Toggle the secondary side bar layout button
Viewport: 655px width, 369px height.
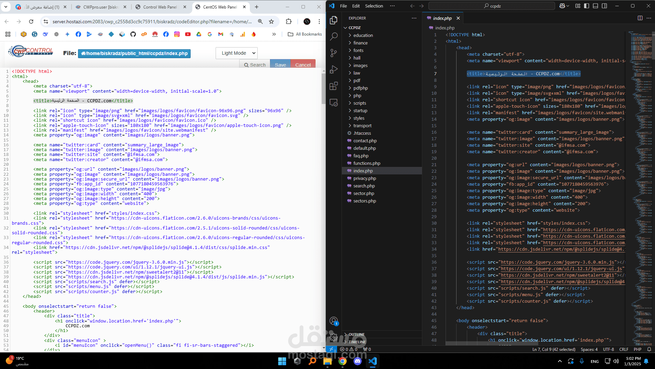[604, 6]
